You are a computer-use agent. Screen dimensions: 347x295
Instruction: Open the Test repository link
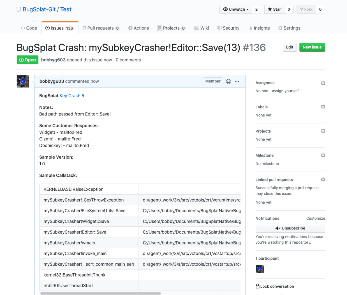coord(66,9)
